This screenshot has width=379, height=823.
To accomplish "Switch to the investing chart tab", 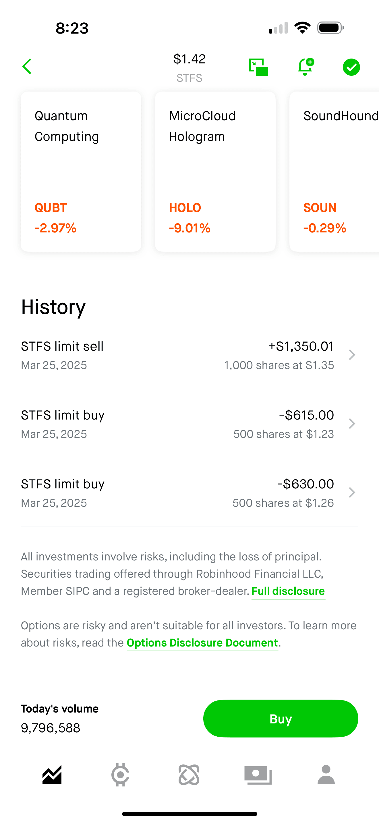I will pyautogui.click(x=52, y=775).
